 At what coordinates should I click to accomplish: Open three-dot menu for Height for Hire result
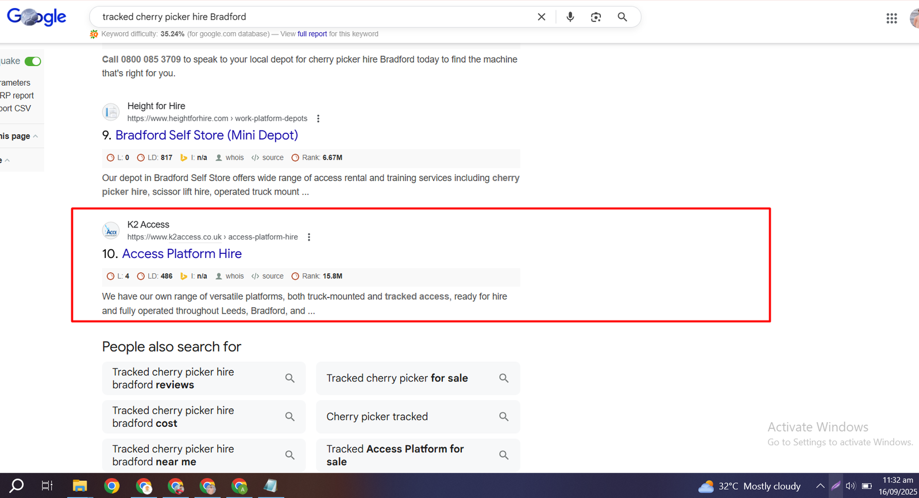click(x=318, y=119)
